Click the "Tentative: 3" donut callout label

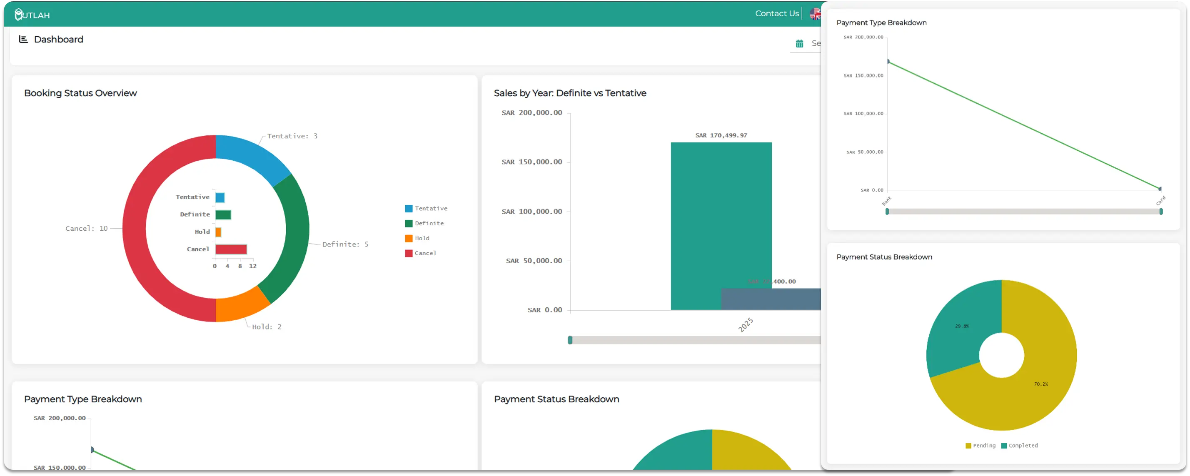(292, 136)
